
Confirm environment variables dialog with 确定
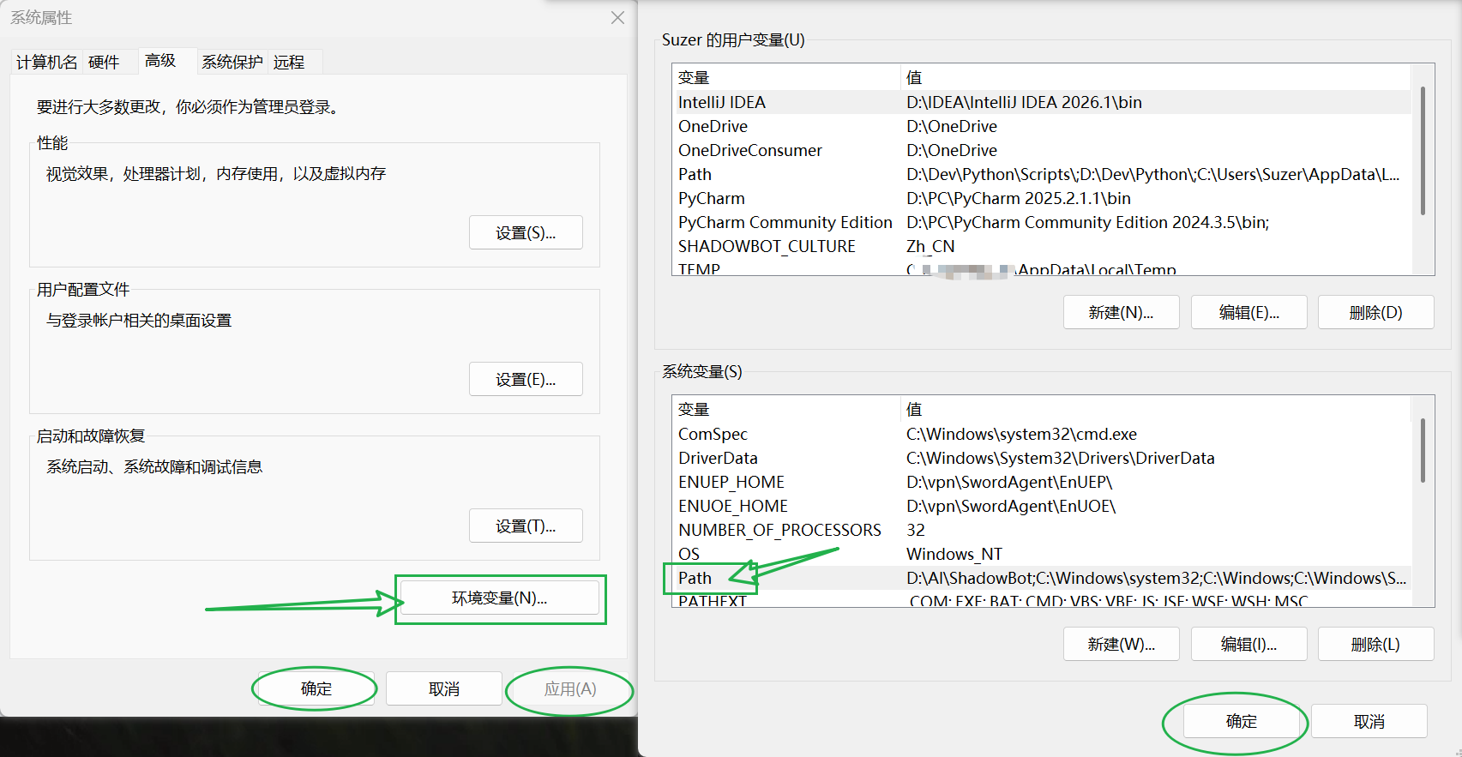pyautogui.click(x=1242, y=722)
